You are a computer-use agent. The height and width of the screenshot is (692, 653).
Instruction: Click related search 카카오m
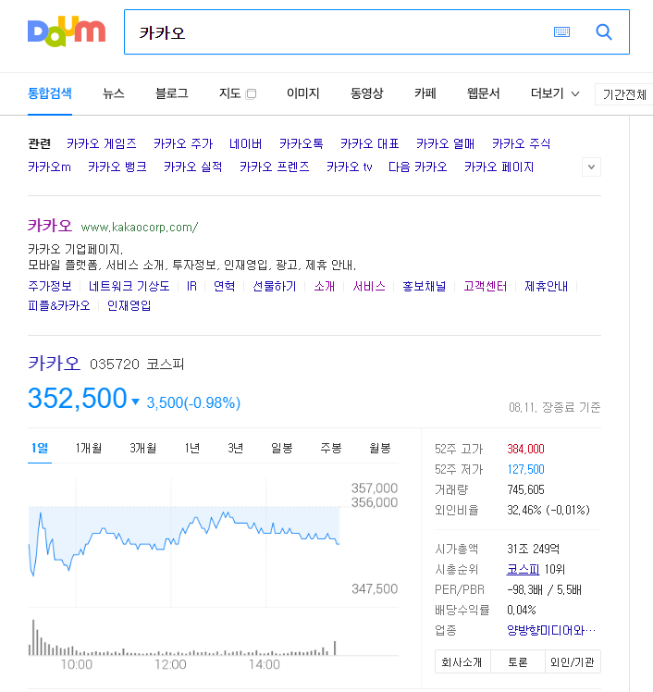pyautogui.click(x=49, y=167)
